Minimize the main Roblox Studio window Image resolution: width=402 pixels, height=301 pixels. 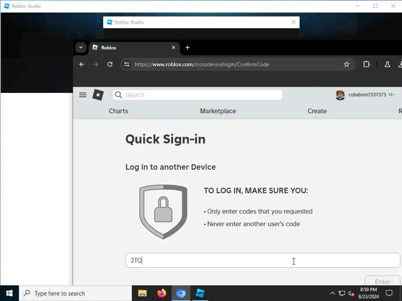358,6
